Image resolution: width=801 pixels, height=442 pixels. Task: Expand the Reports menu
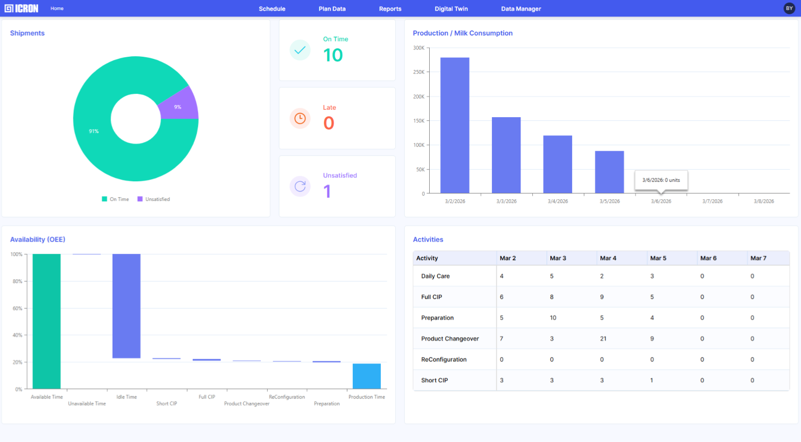tap(390, 9)
